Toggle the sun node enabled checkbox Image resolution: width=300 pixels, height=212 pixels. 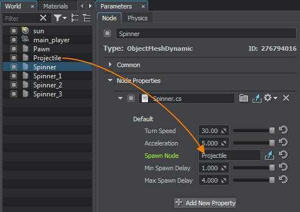(x=14, y=30)
